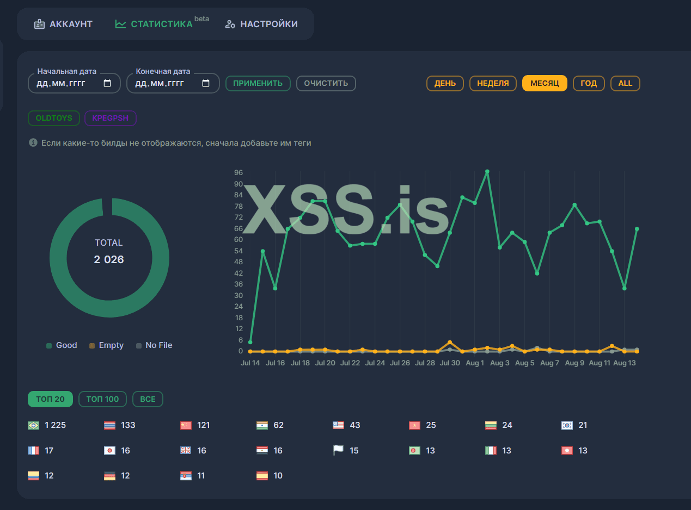
Task: Click the white flag with 15
Action: (339, 450)
